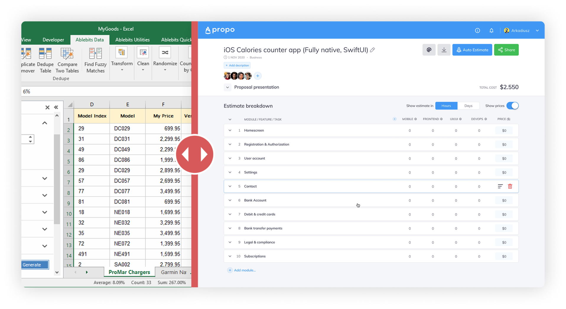The image size is (566, 309).
Task: Edit project title with pencil icon
Action: (x=373, y=50)
